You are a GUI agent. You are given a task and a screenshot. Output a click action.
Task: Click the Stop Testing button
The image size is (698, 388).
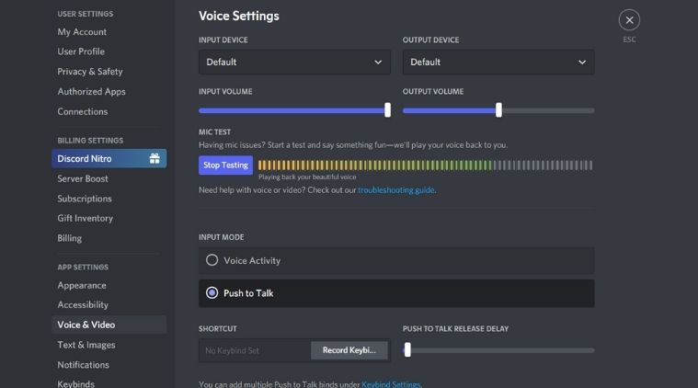coord(225,165)
